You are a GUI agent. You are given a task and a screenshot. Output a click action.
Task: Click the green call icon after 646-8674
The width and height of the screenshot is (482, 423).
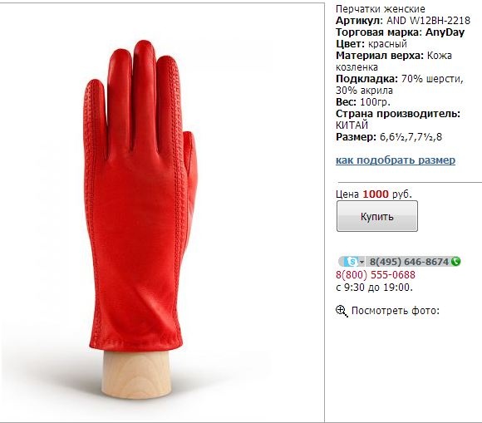(455, 261)
